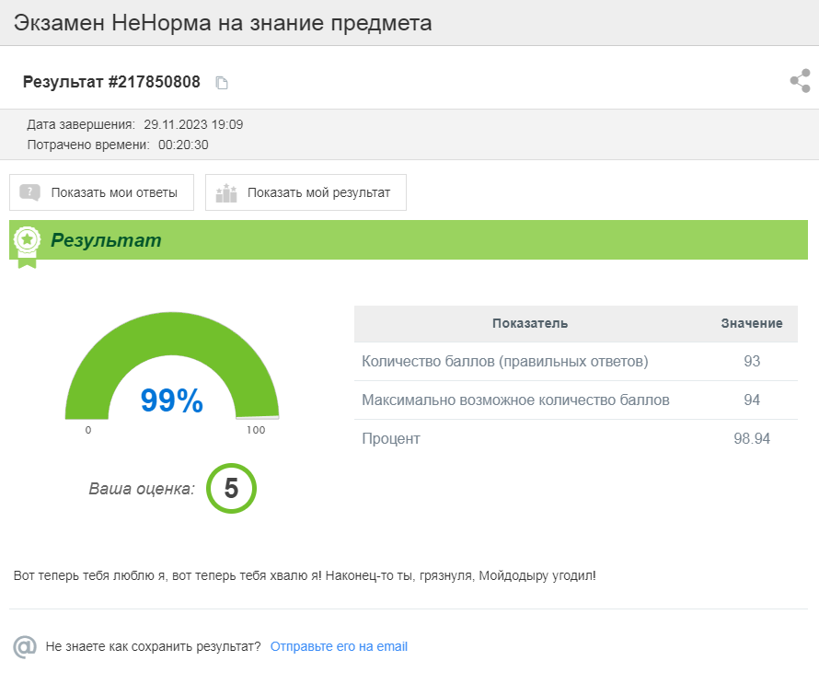Click the Результат #217850808 heading
819x684 pixels.
[x=111, y=82]
